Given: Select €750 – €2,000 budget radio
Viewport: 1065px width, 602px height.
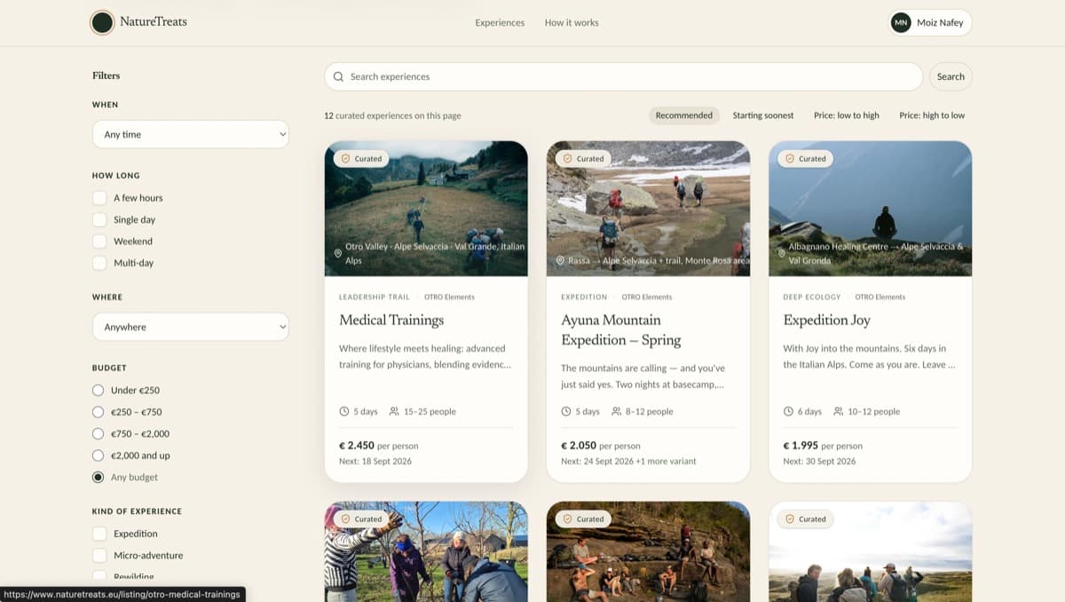Looking at the screenshot, I should click(99, 433).
